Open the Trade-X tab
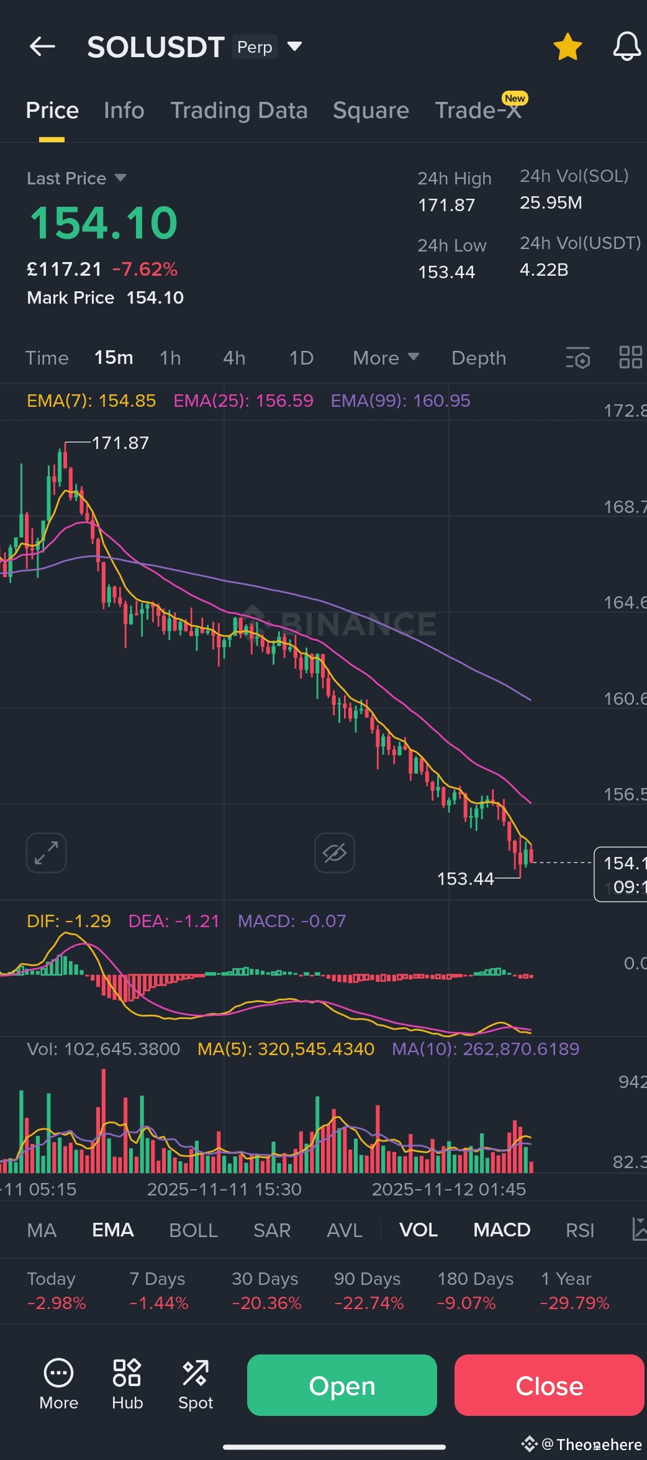The image size is (647, 1460). pyautogui.click(x=478, y=111)
